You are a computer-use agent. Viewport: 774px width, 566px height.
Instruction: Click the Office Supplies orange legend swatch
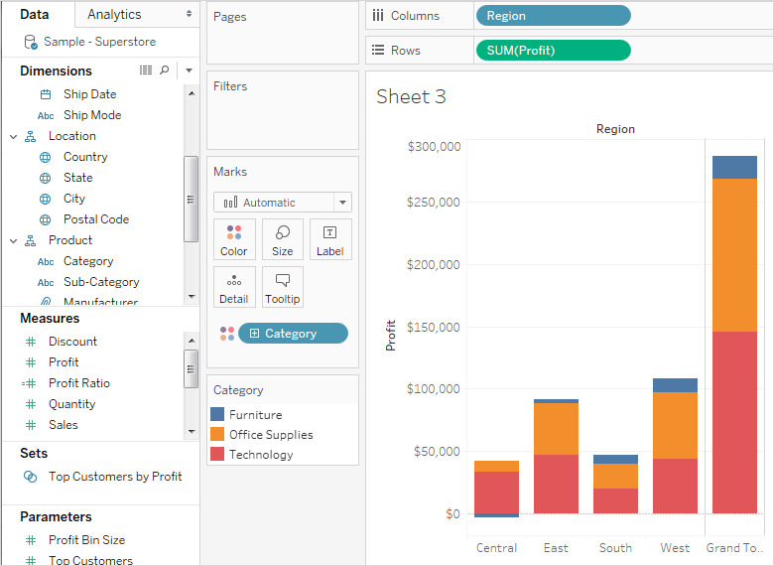click(x=217, y=434)
